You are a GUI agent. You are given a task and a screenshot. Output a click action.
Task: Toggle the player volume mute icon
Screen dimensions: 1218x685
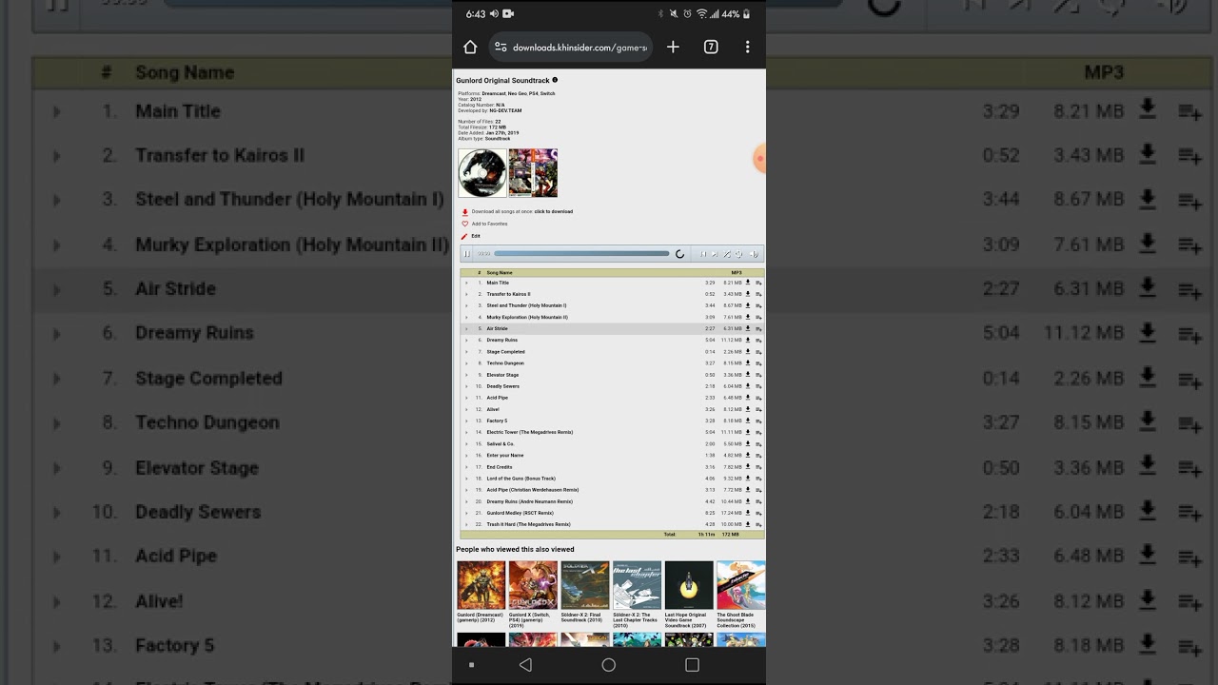pos(754,254)
